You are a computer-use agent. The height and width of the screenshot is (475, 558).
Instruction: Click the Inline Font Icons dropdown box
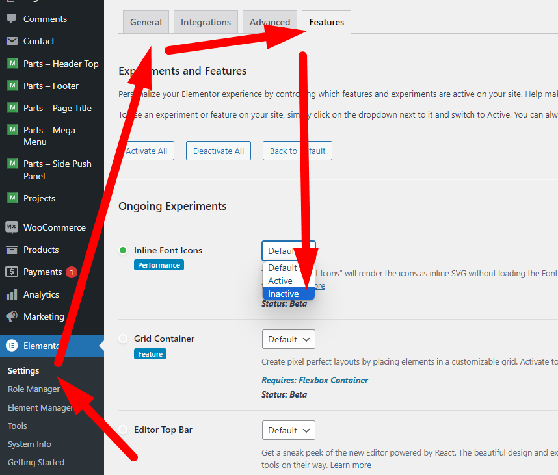click(x=289, y=251)
